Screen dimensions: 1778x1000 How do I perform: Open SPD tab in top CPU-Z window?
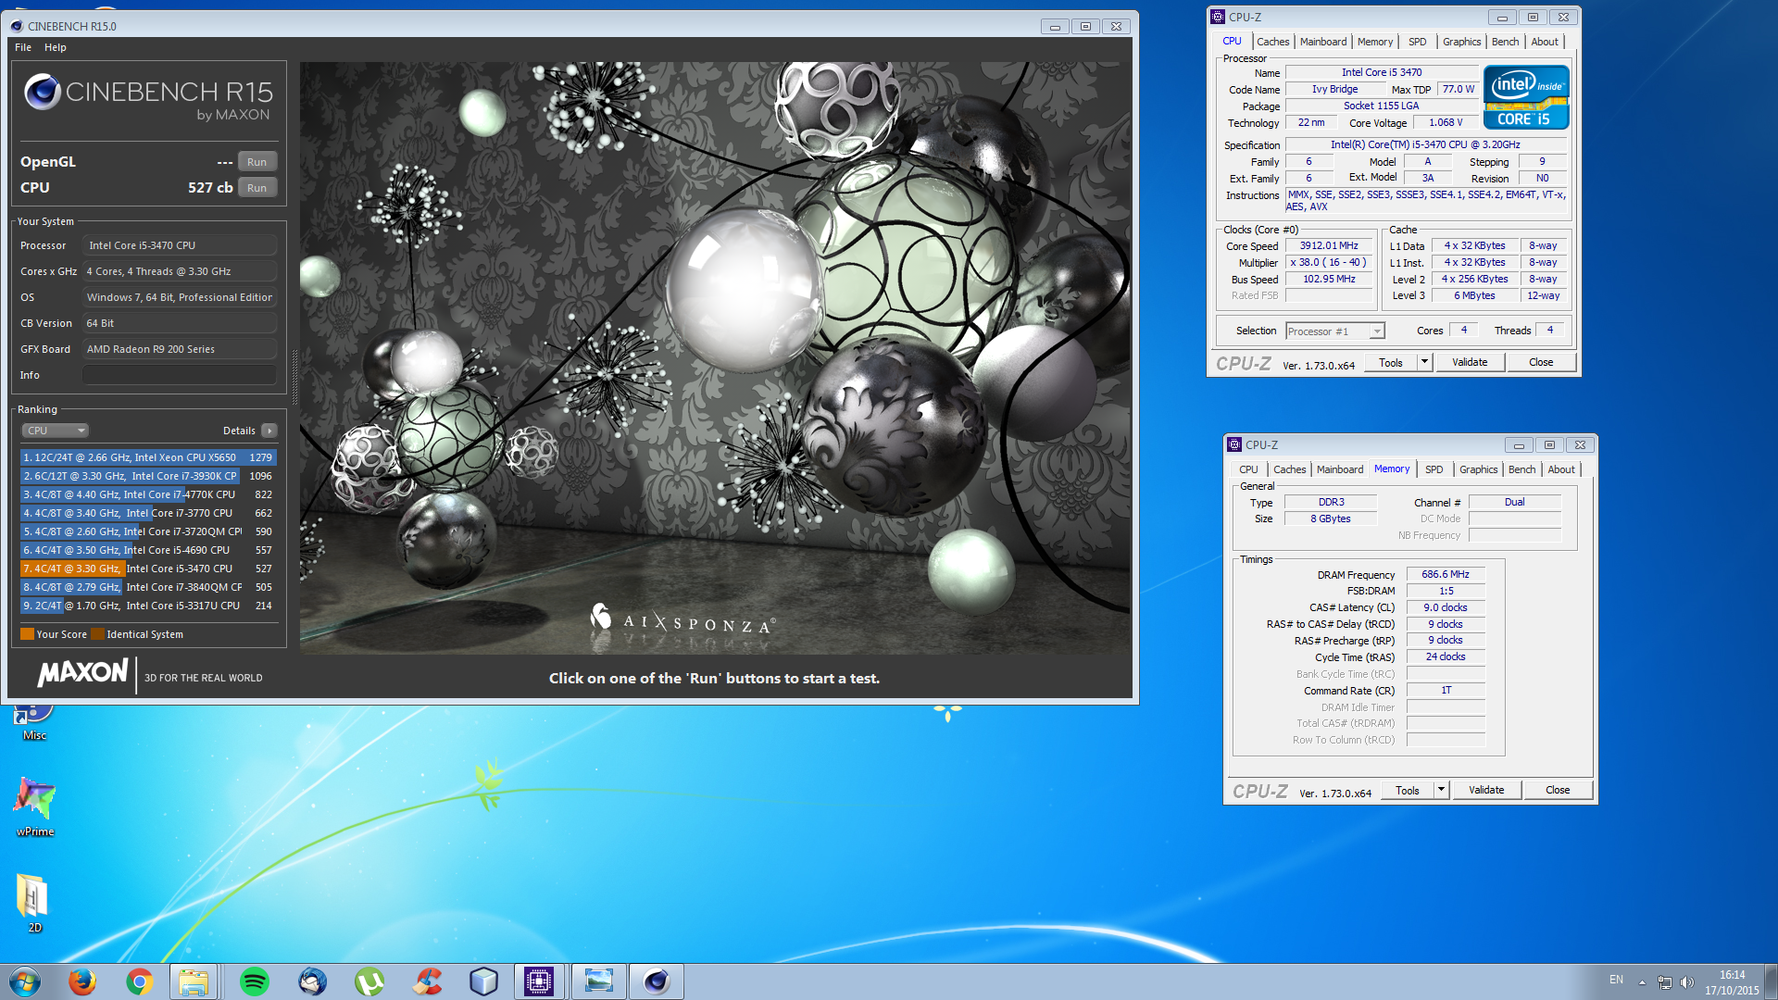[1418, 42]
